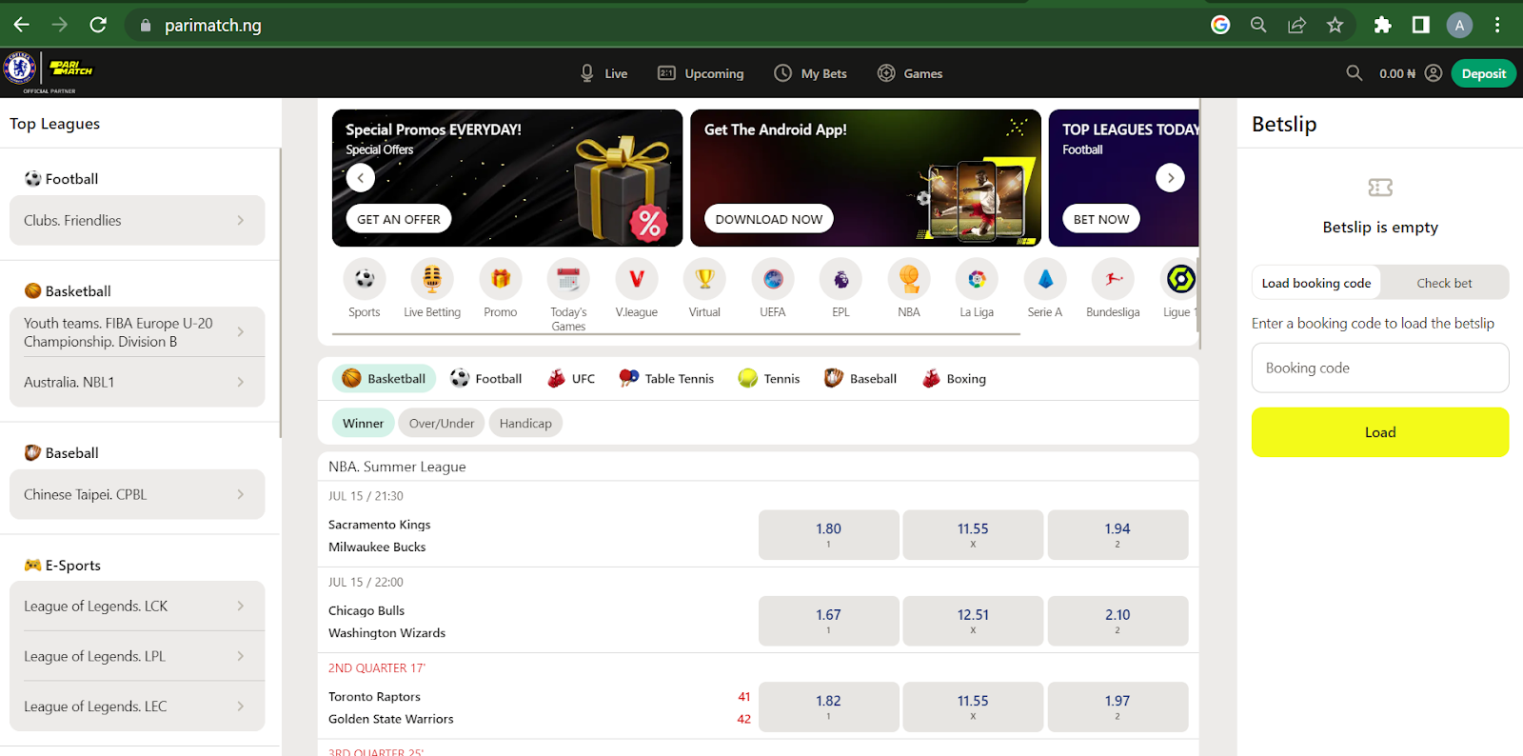Open the Virtual trophy icon
This screenshot has height=756, width=1523.
point(704,279)
